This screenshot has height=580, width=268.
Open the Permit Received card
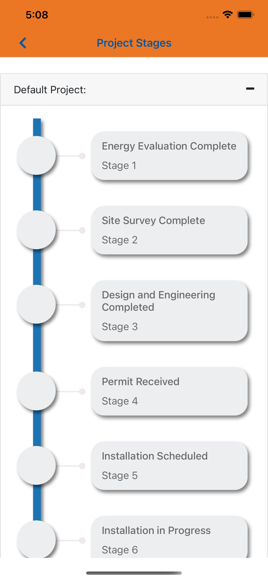coord(169,391)
